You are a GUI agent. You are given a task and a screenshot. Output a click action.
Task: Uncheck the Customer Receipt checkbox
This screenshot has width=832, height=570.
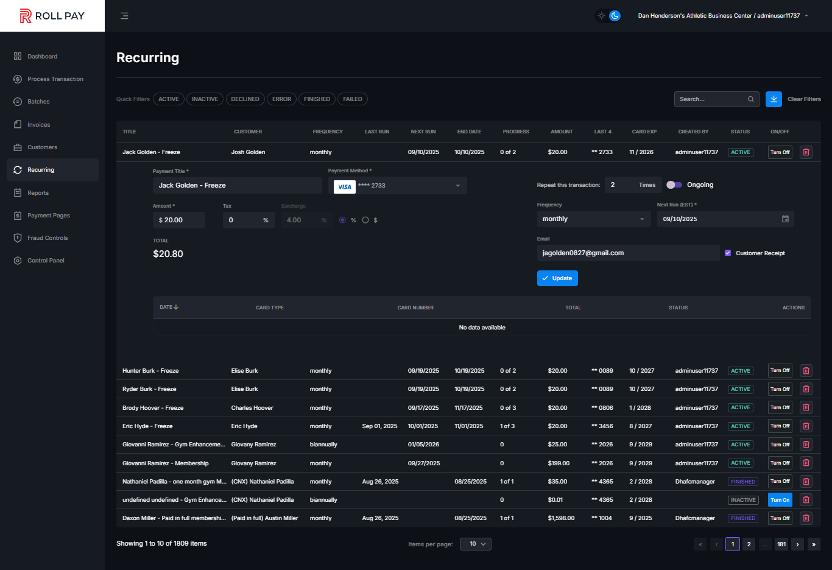728,253
